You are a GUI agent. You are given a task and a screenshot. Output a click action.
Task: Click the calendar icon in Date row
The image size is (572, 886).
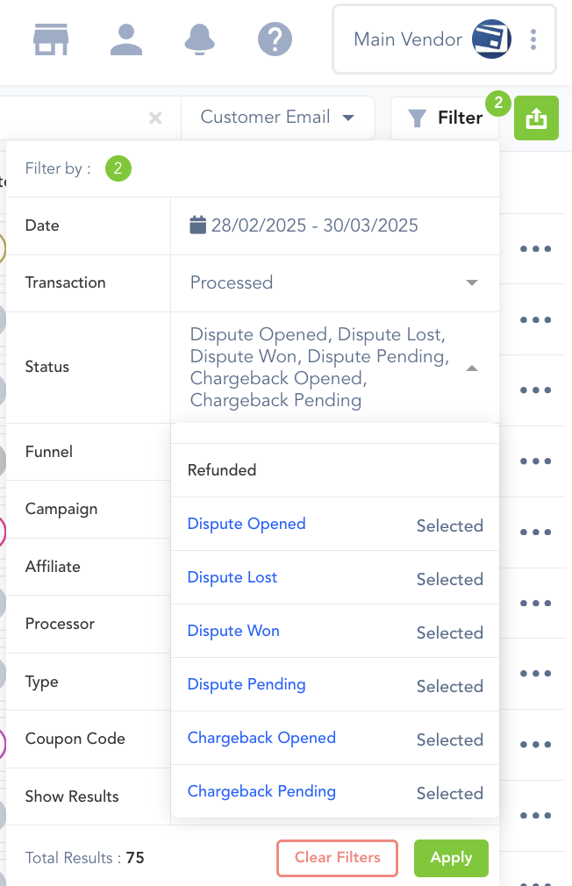(x=198, y=225)
